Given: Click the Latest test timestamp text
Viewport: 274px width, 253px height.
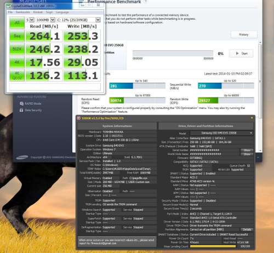Looking at the screenshot, I should click(x=228, y=73).
